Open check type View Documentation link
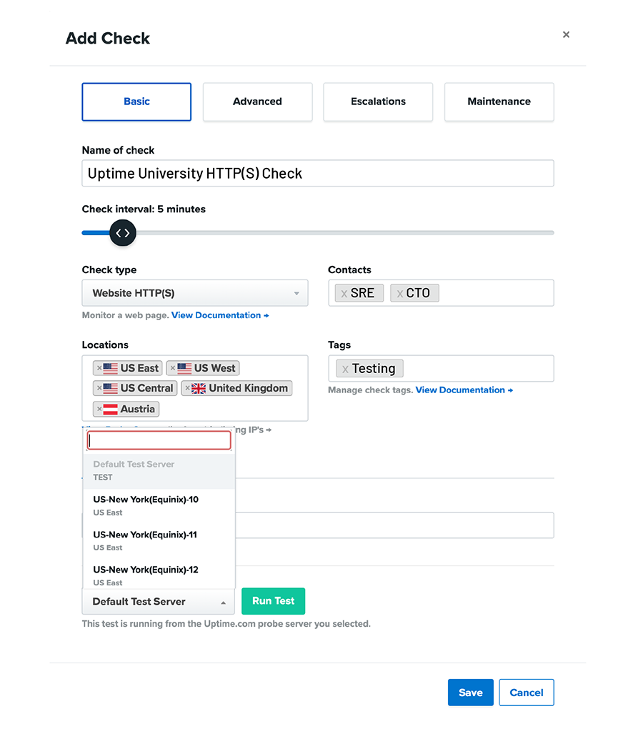The image size is (643, 729). pos(220,315)
